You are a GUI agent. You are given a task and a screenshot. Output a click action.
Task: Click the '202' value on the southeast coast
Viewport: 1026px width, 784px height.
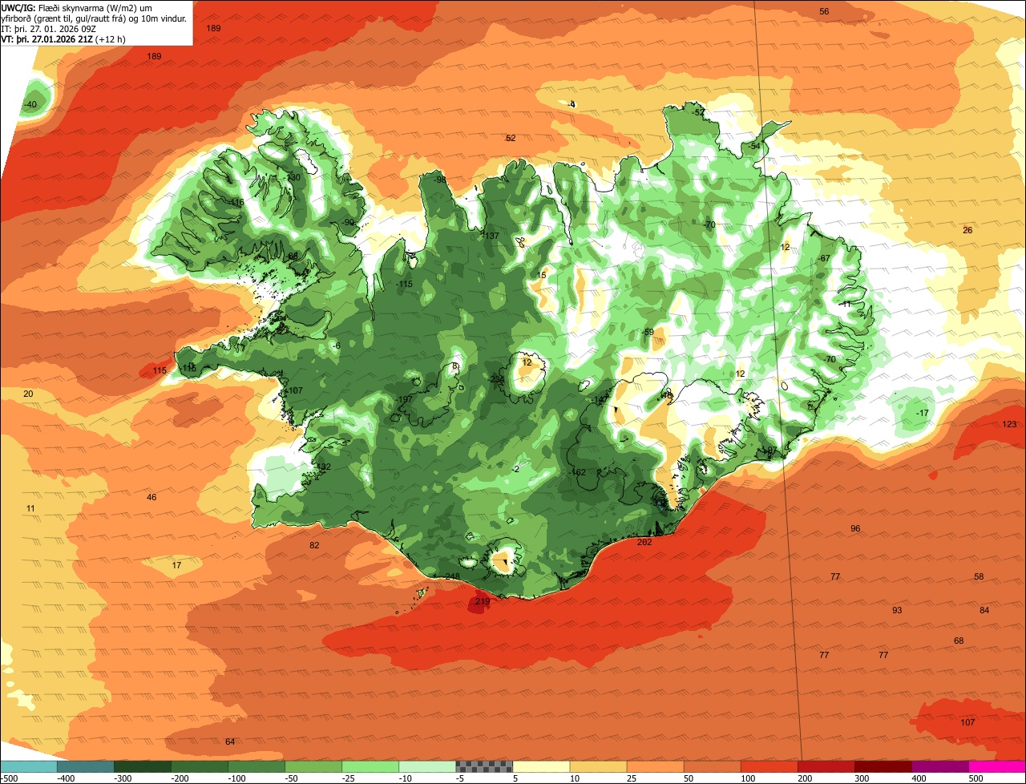[644, 542]
